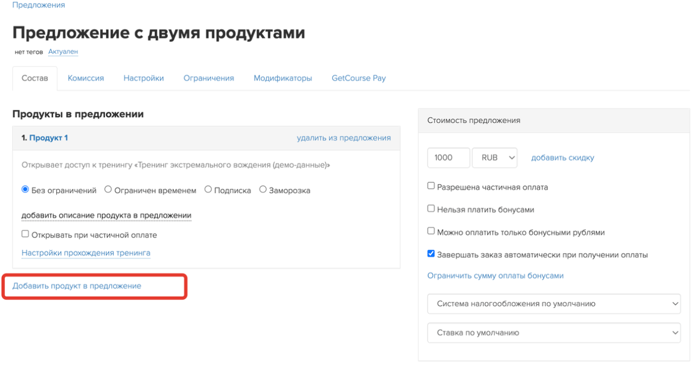Open the Комиссия tab
Image resolution: width=697 pixels, height=367 pixels.
tap(85, 78)
